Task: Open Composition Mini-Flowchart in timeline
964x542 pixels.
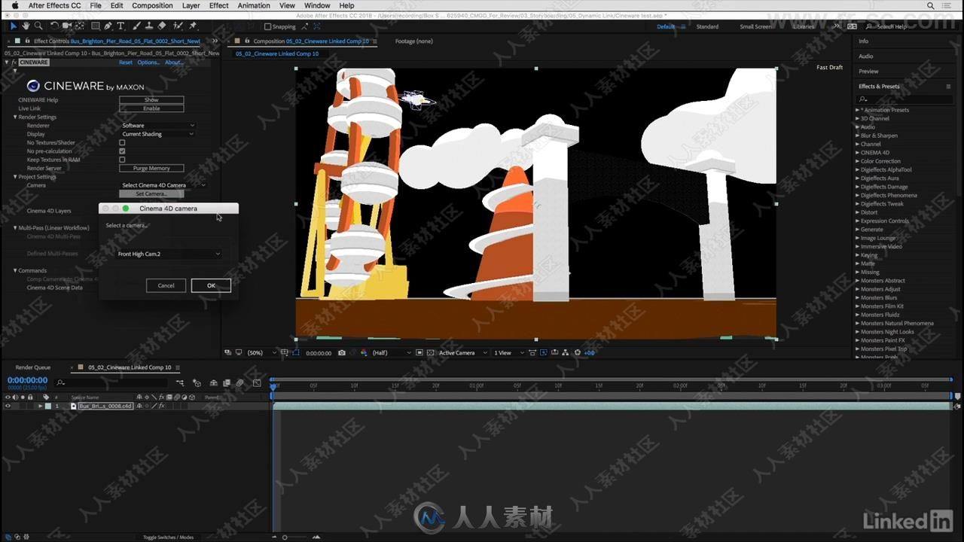Action: coord(180,383)
